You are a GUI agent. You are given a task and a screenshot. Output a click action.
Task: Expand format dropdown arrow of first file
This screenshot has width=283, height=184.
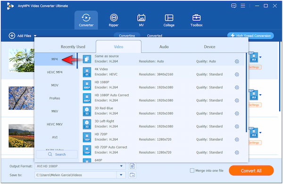[260, 57]
